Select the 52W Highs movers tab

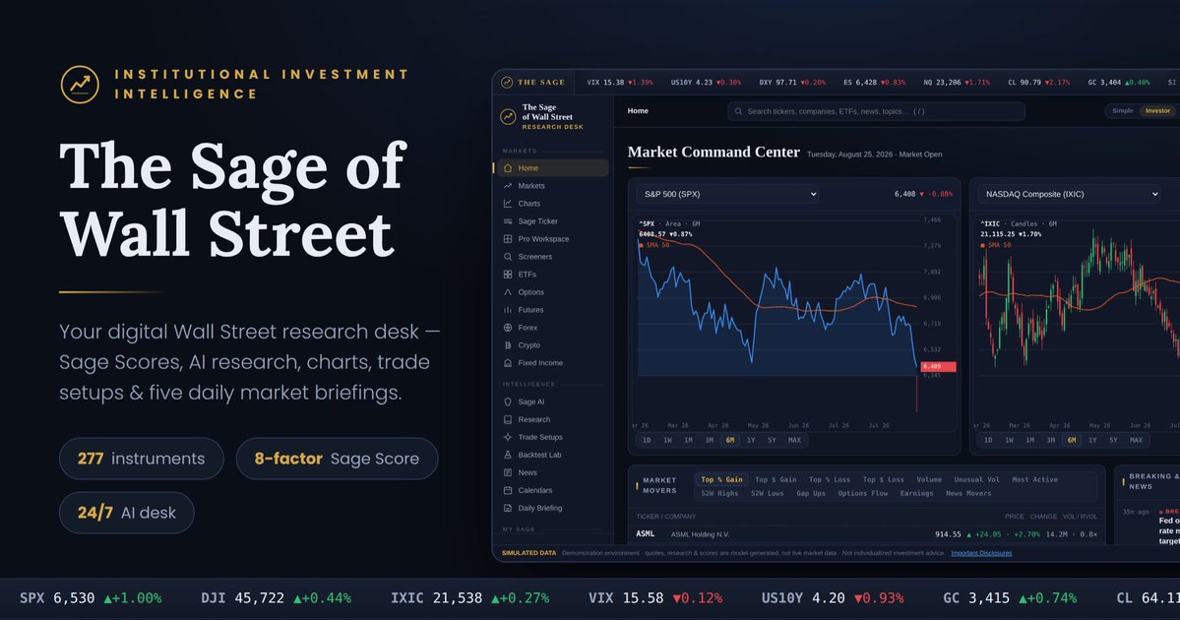[x=719, y=494]
